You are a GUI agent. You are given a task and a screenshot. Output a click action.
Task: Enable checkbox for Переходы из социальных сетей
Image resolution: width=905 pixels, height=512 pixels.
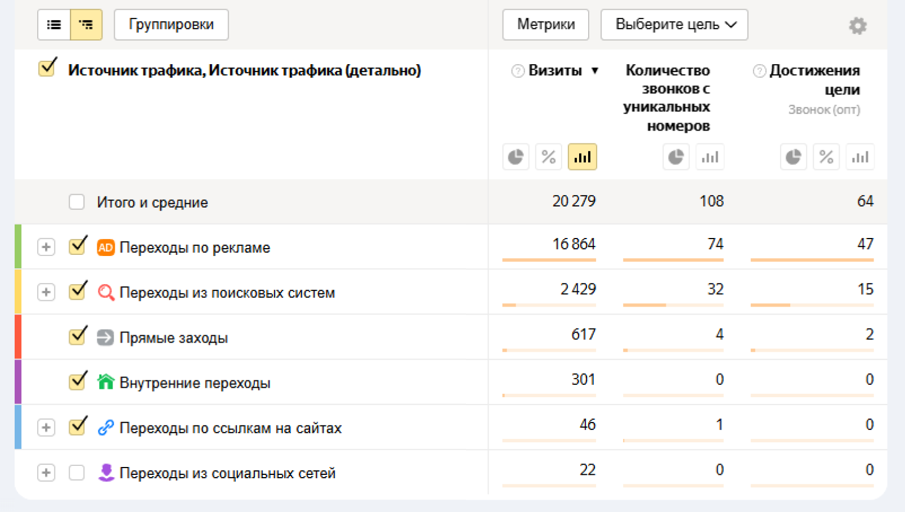(77, 473)
